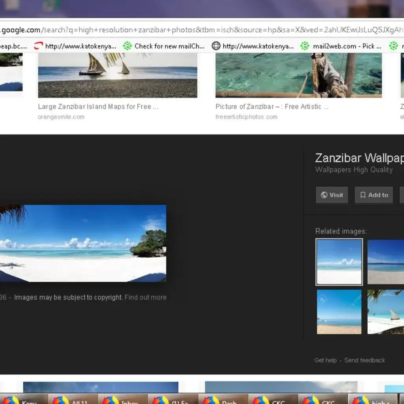Open the 'mail2web.com - Pick' bookmark
Screen dimensions: 404x404
tap(341, 46)
